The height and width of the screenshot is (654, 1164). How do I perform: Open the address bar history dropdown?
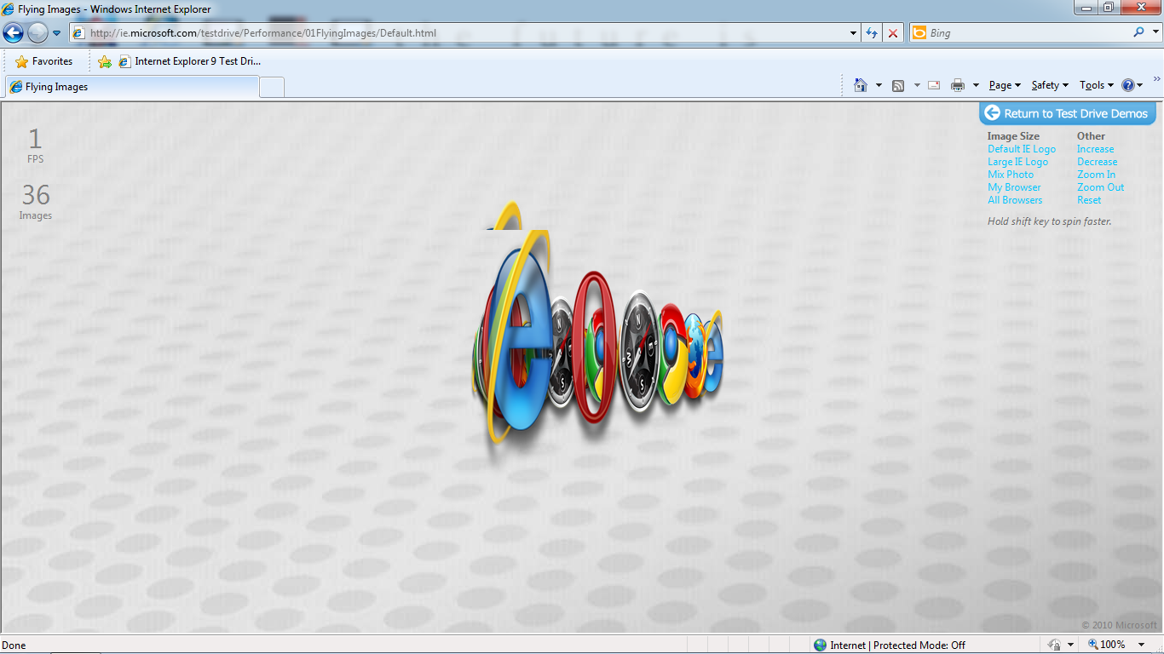[851, 32]
